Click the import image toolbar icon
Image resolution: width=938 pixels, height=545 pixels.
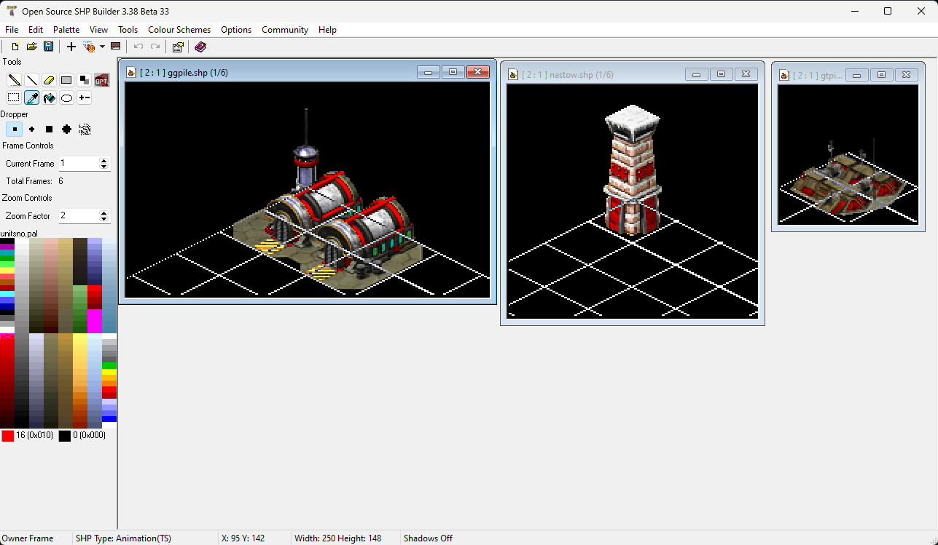point(89,47)
